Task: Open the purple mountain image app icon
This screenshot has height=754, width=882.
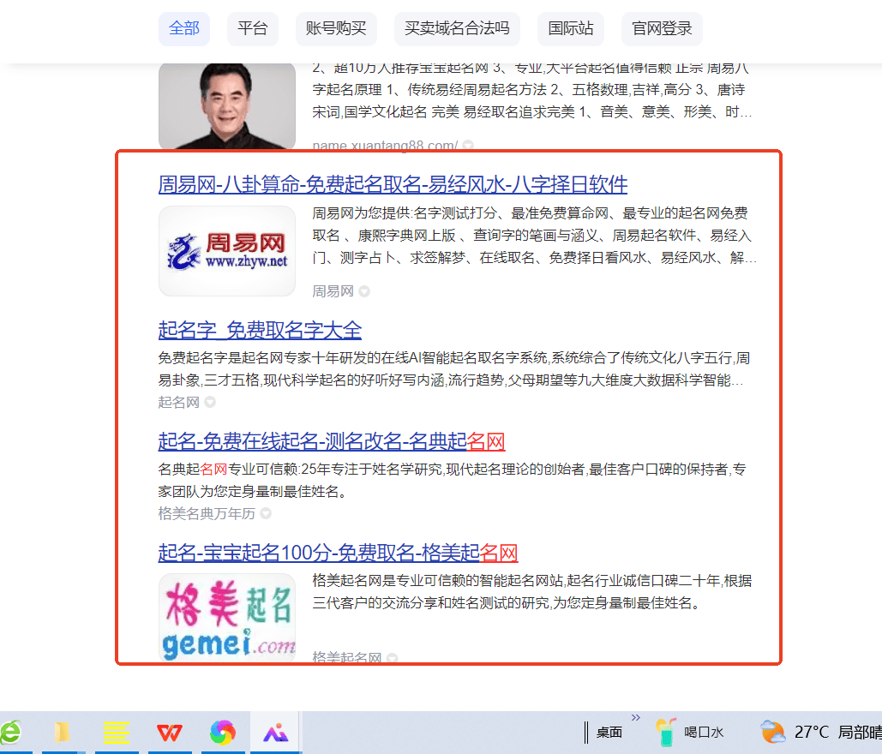Action: (276, 732)
